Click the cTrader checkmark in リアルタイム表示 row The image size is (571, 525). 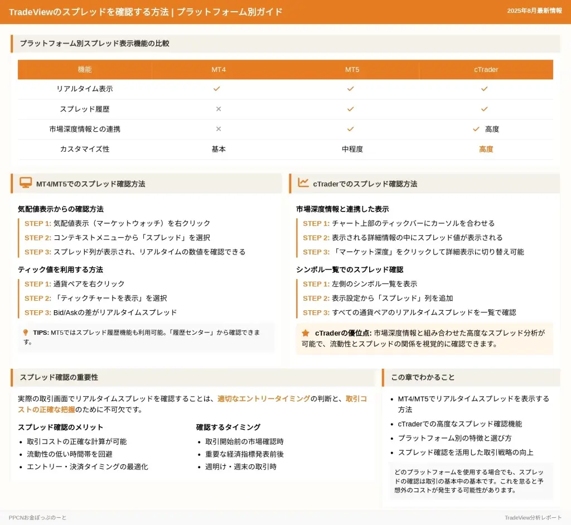coord(485,89)
